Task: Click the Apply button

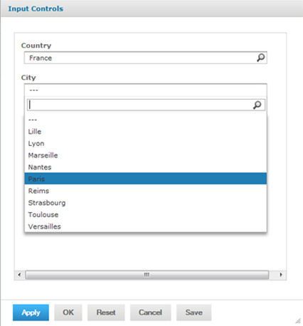Action: click(x=31, y=312)
